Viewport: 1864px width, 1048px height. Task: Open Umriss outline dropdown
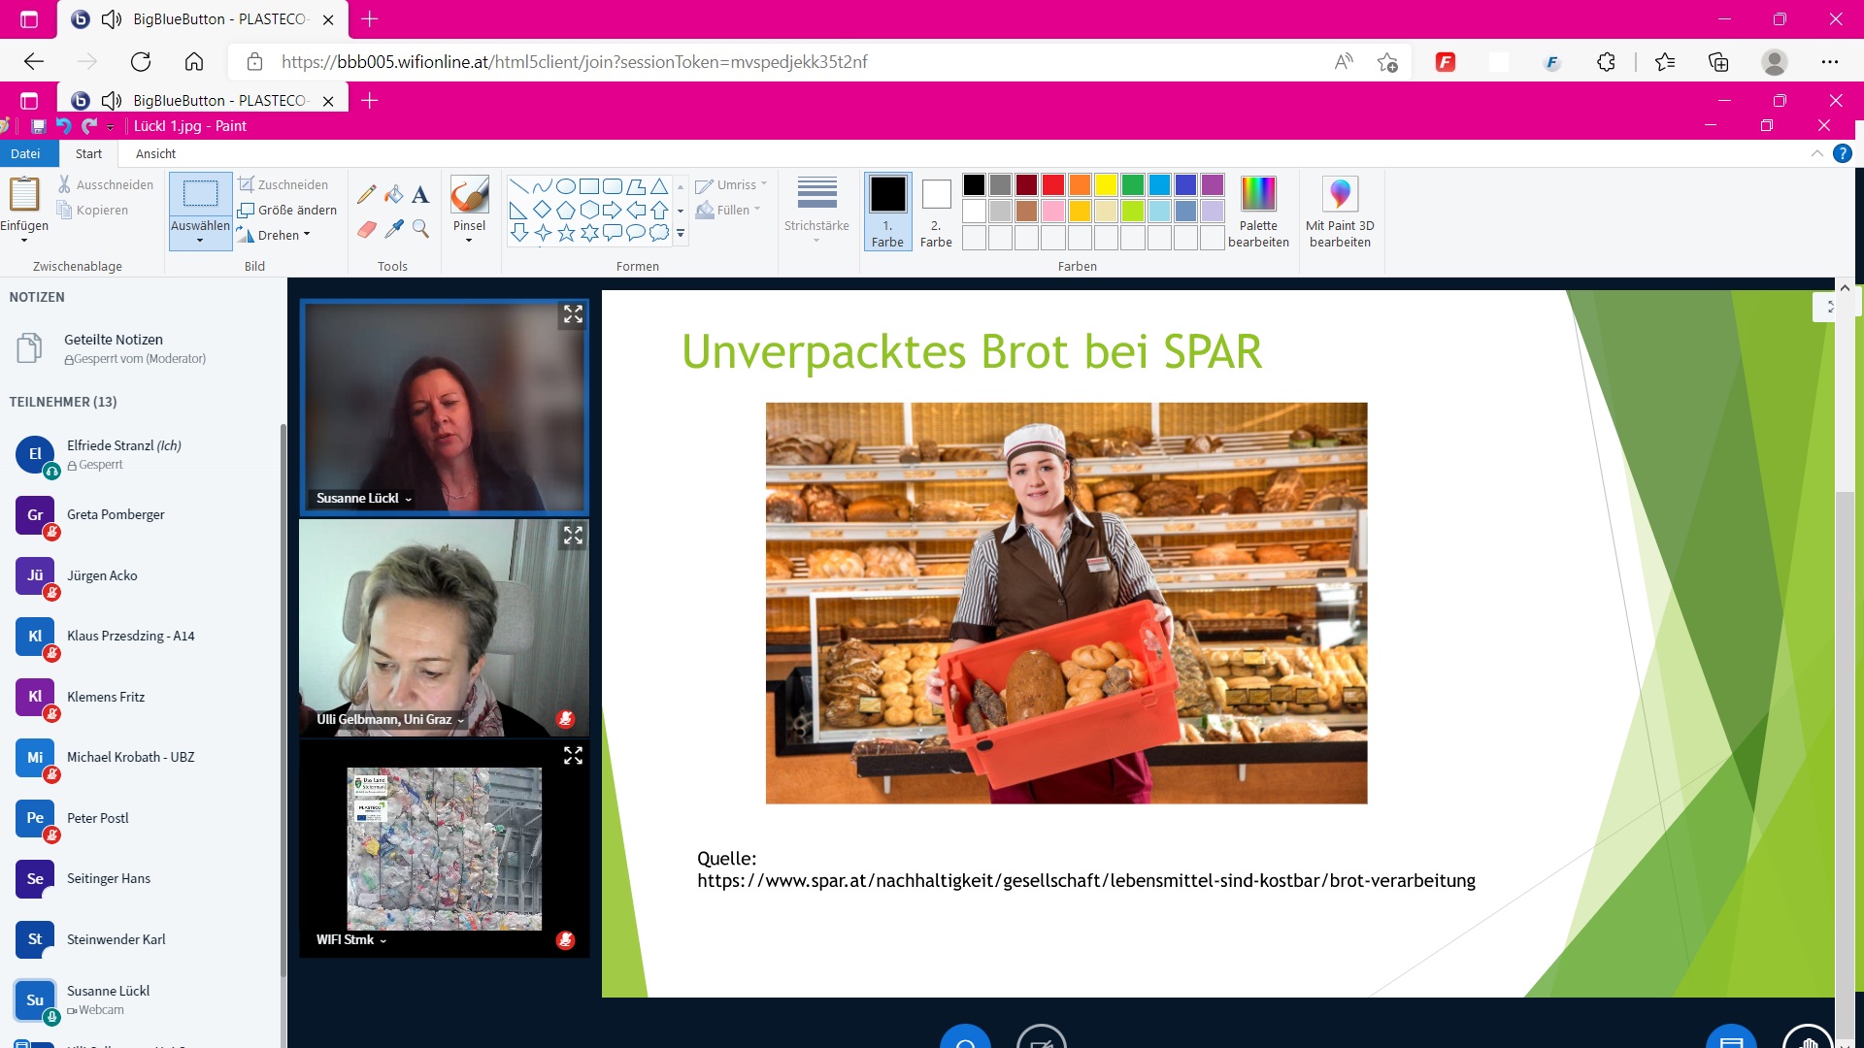[x=732, y=184]
